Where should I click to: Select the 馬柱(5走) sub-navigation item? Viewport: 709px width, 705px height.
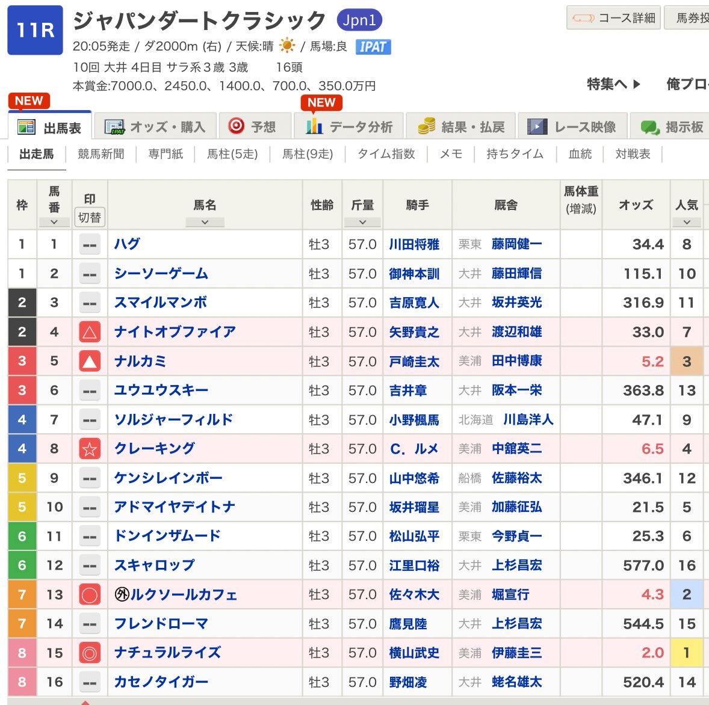pyautogui.click(x=232, y=154)
